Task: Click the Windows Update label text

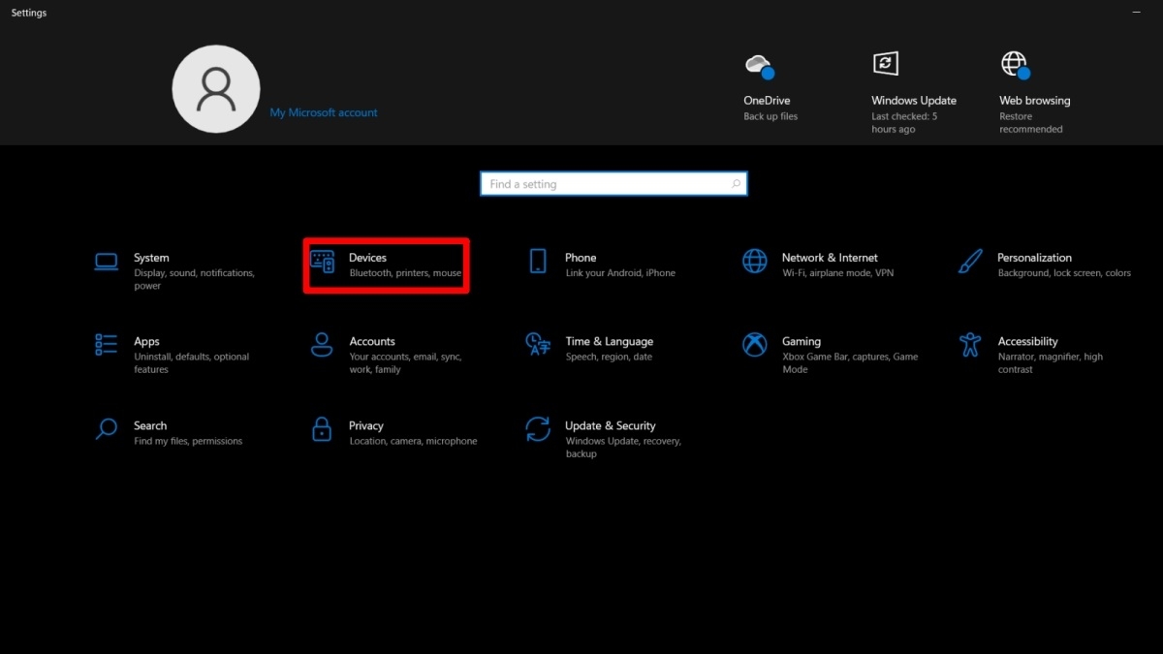Action: click(914, 101)
